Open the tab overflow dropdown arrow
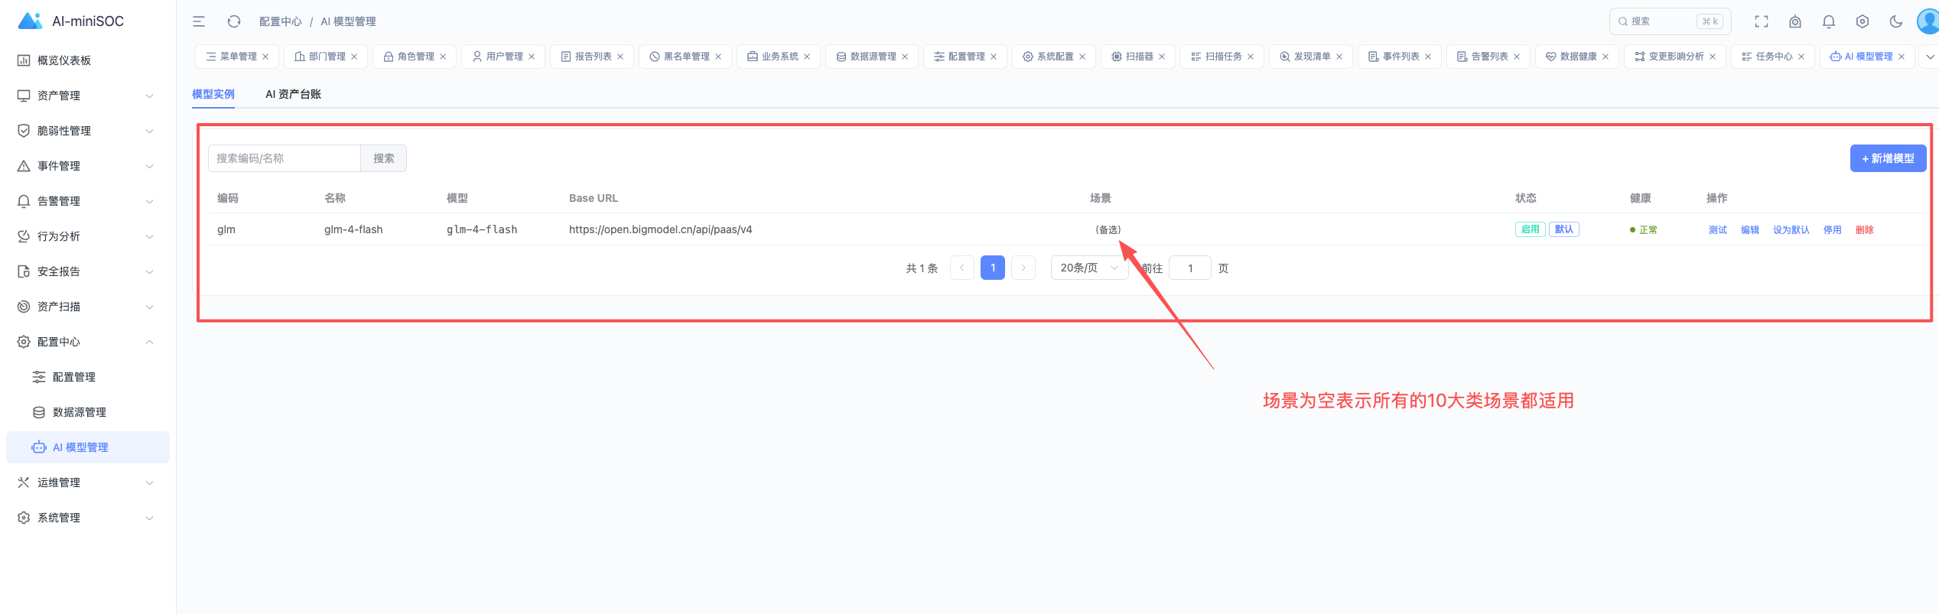This screenshot has height=614, width=1939. click(1930, 57)
